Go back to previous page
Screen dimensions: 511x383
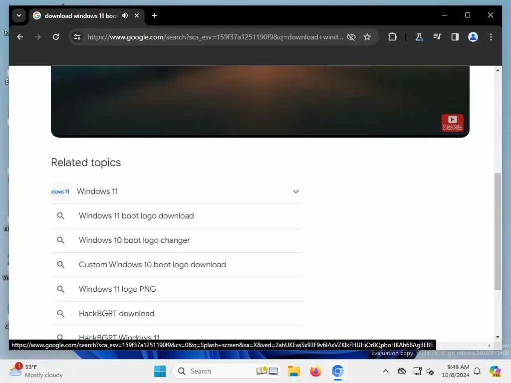[x=20, y=37]
